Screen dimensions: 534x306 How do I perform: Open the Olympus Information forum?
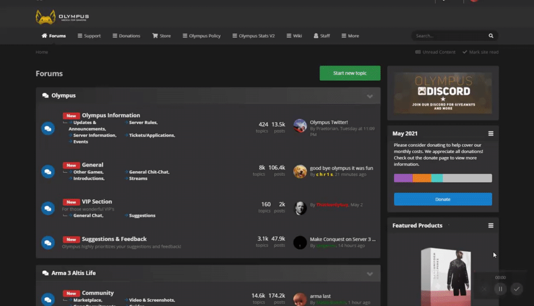pos(111,115)
